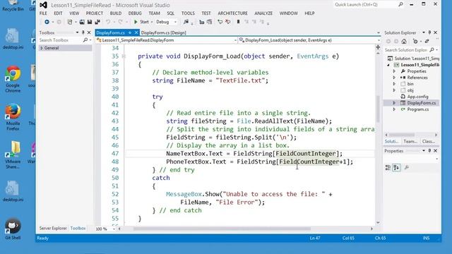
Task: Click Solution Explorer horizontal scrollbar
Action: [402, 135]
